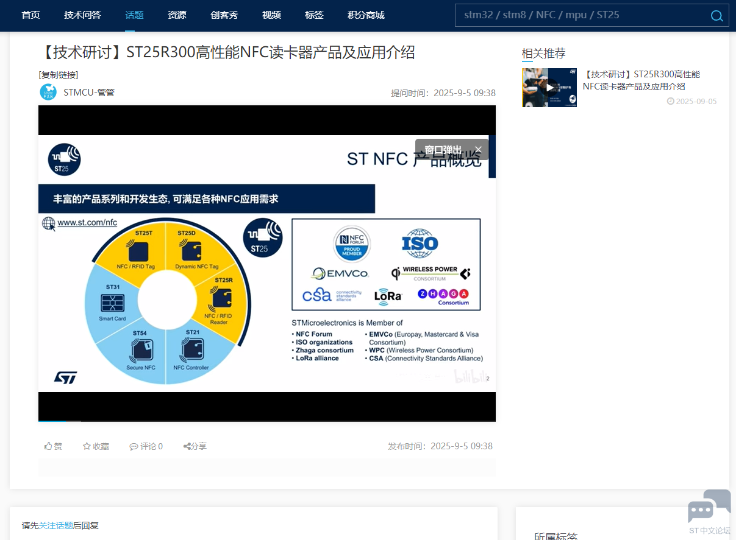Play the recommended video thumbnail
This screenshot has width=736, height=540.
click(549, 88)
